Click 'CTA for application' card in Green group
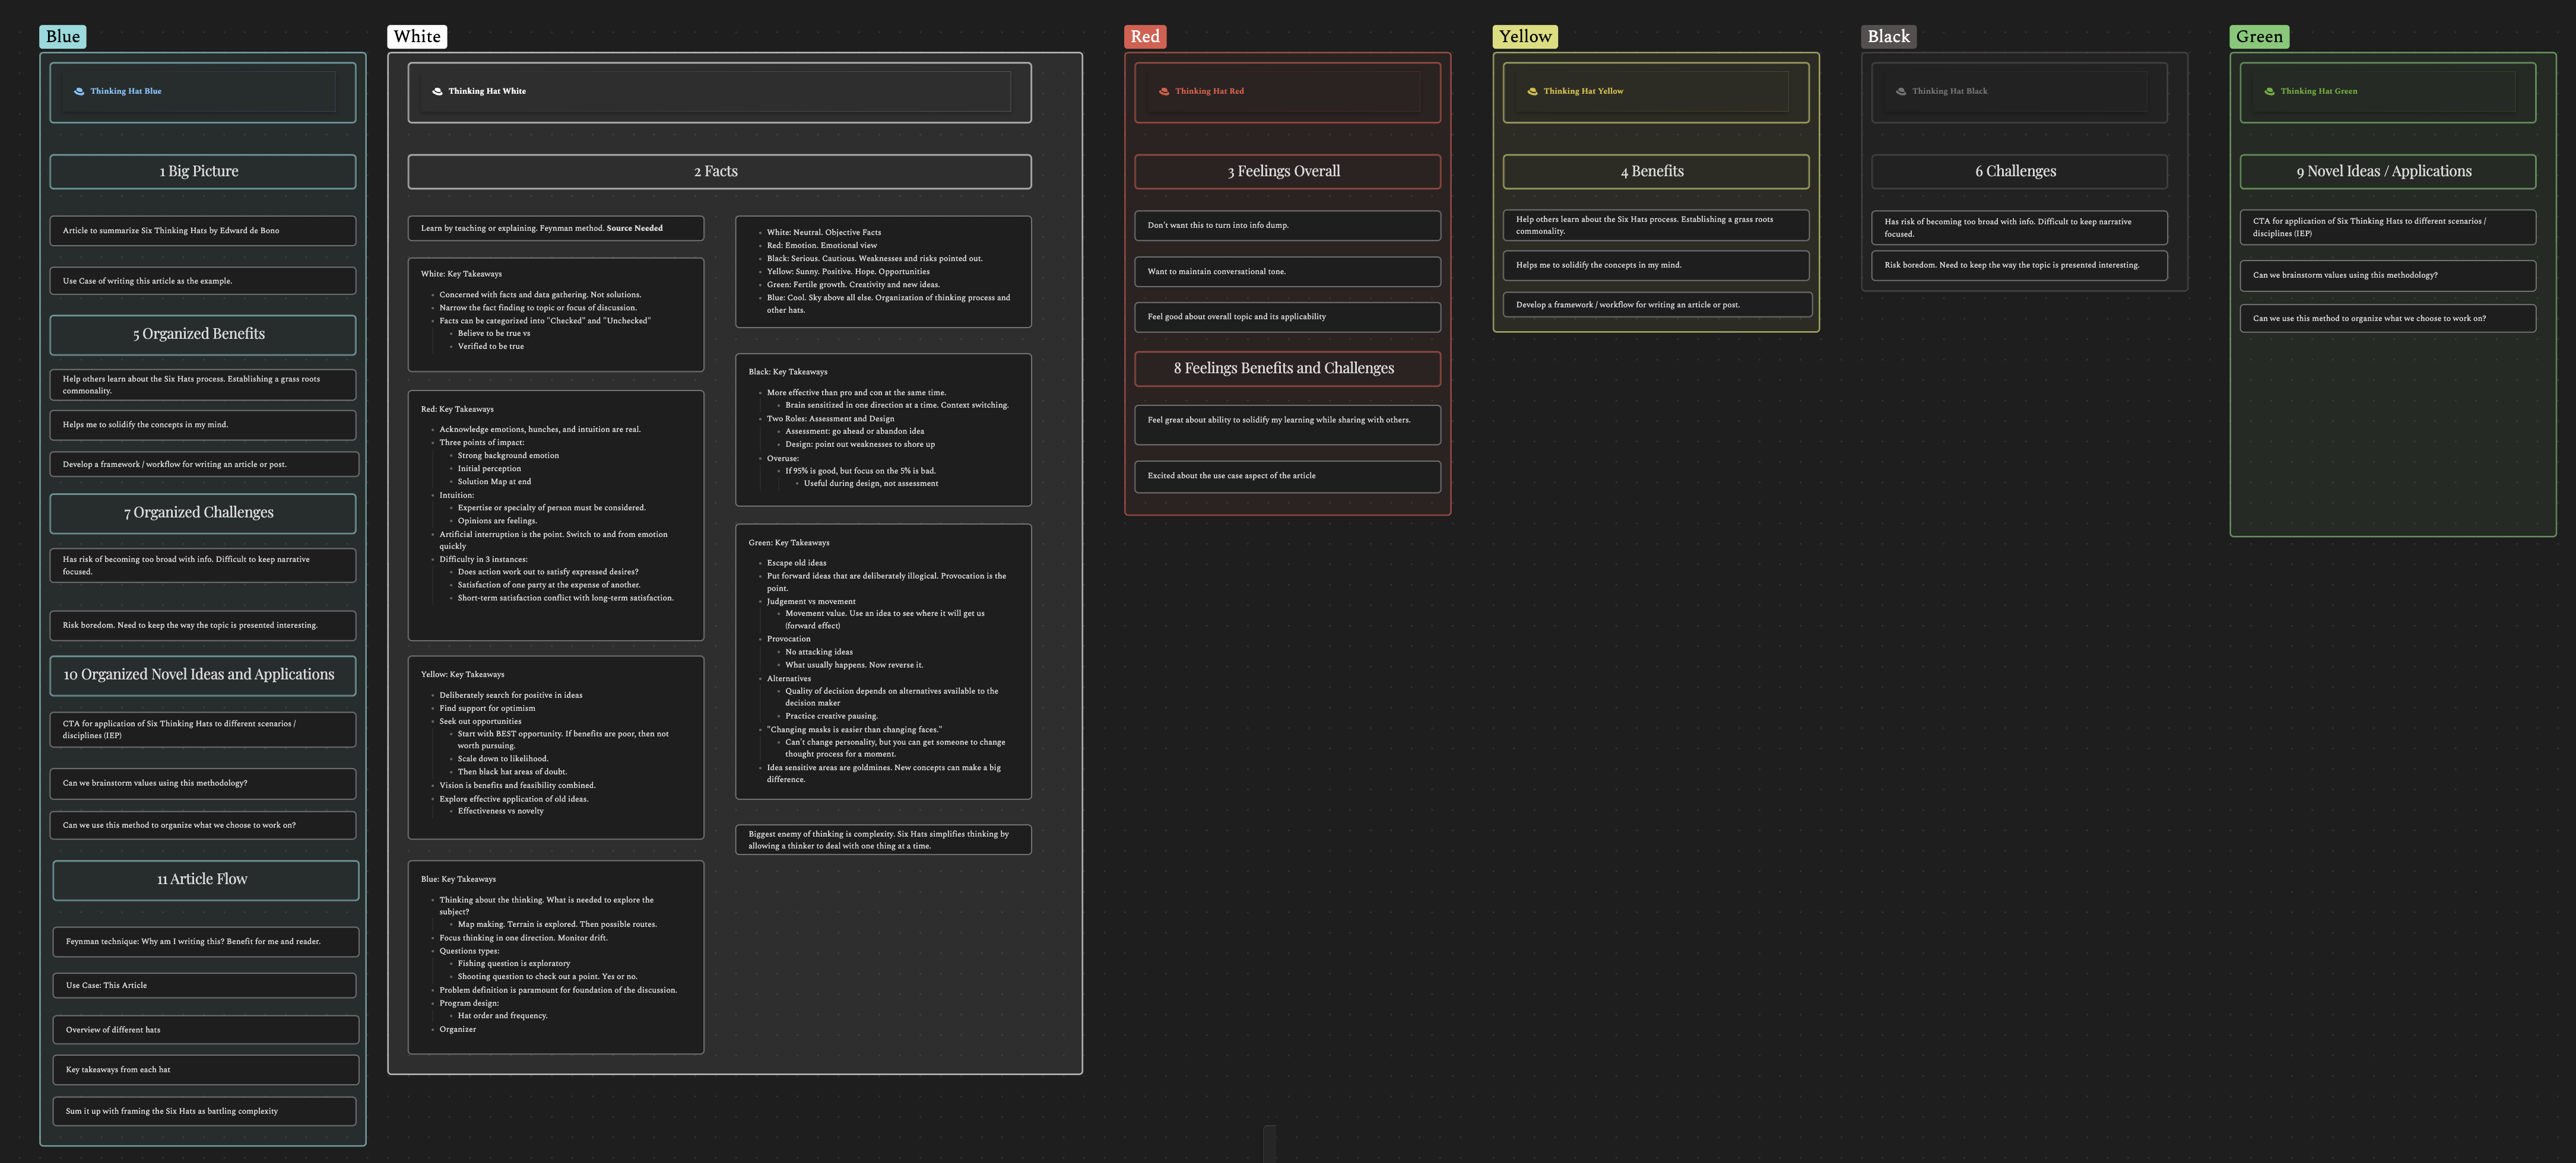This screenshot has width=2576, height=1163. (x=2387, y=227)
